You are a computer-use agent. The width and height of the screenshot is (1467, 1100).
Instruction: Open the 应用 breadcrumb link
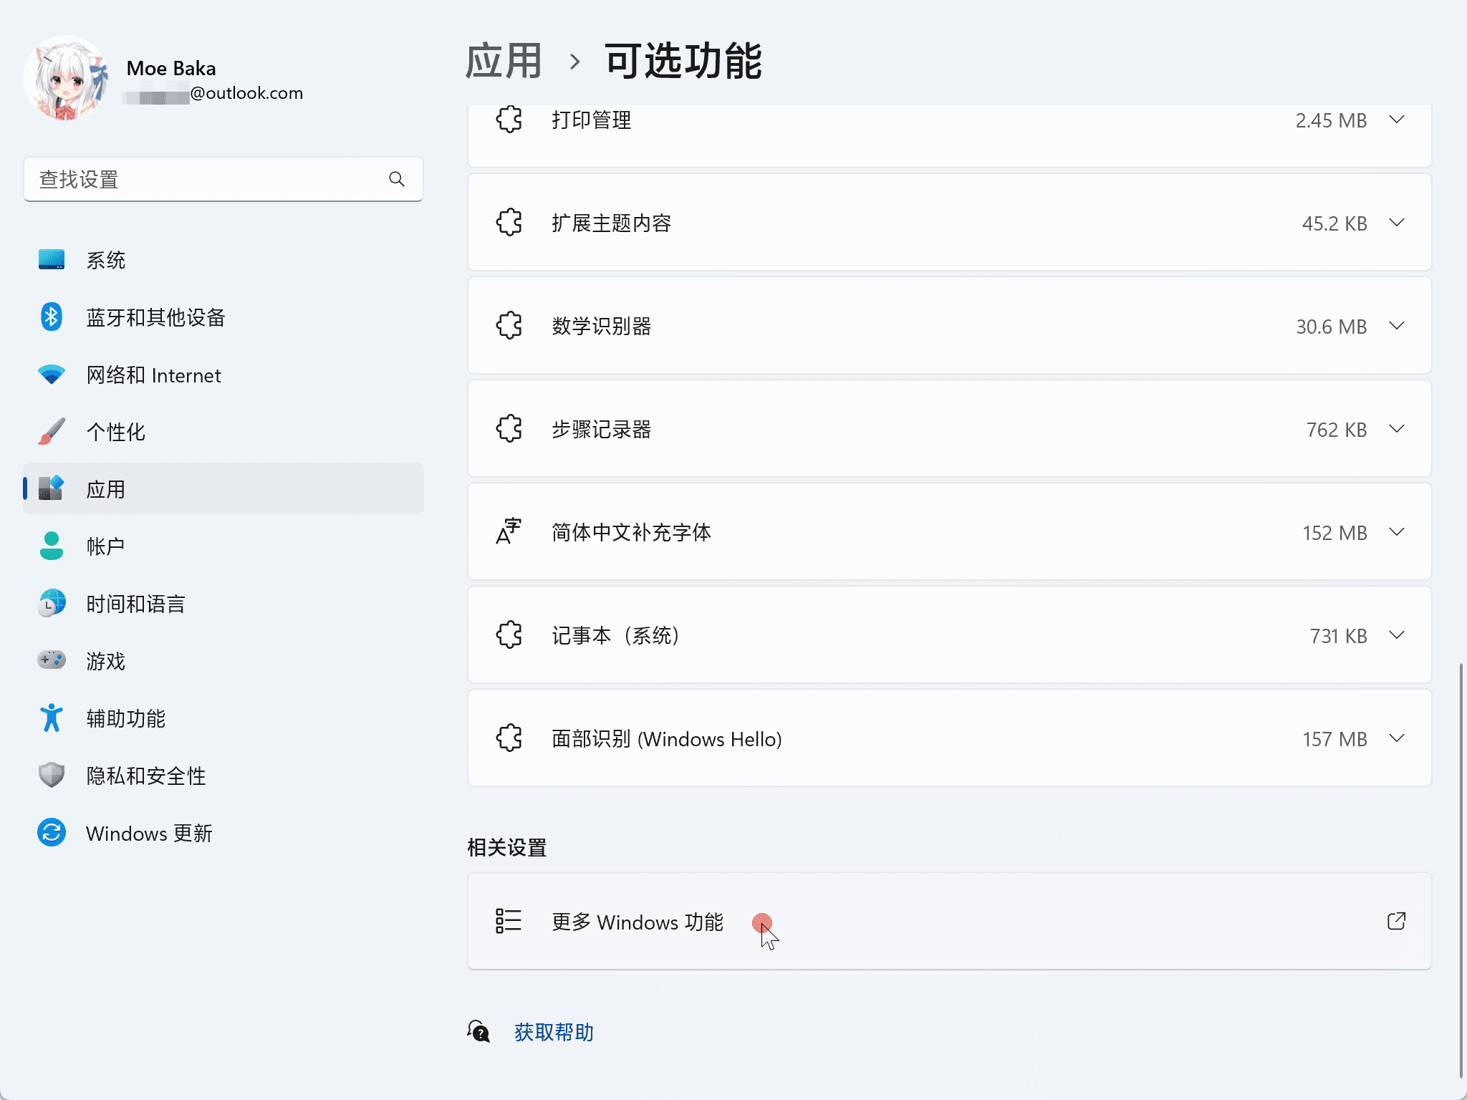click(504, 61)
